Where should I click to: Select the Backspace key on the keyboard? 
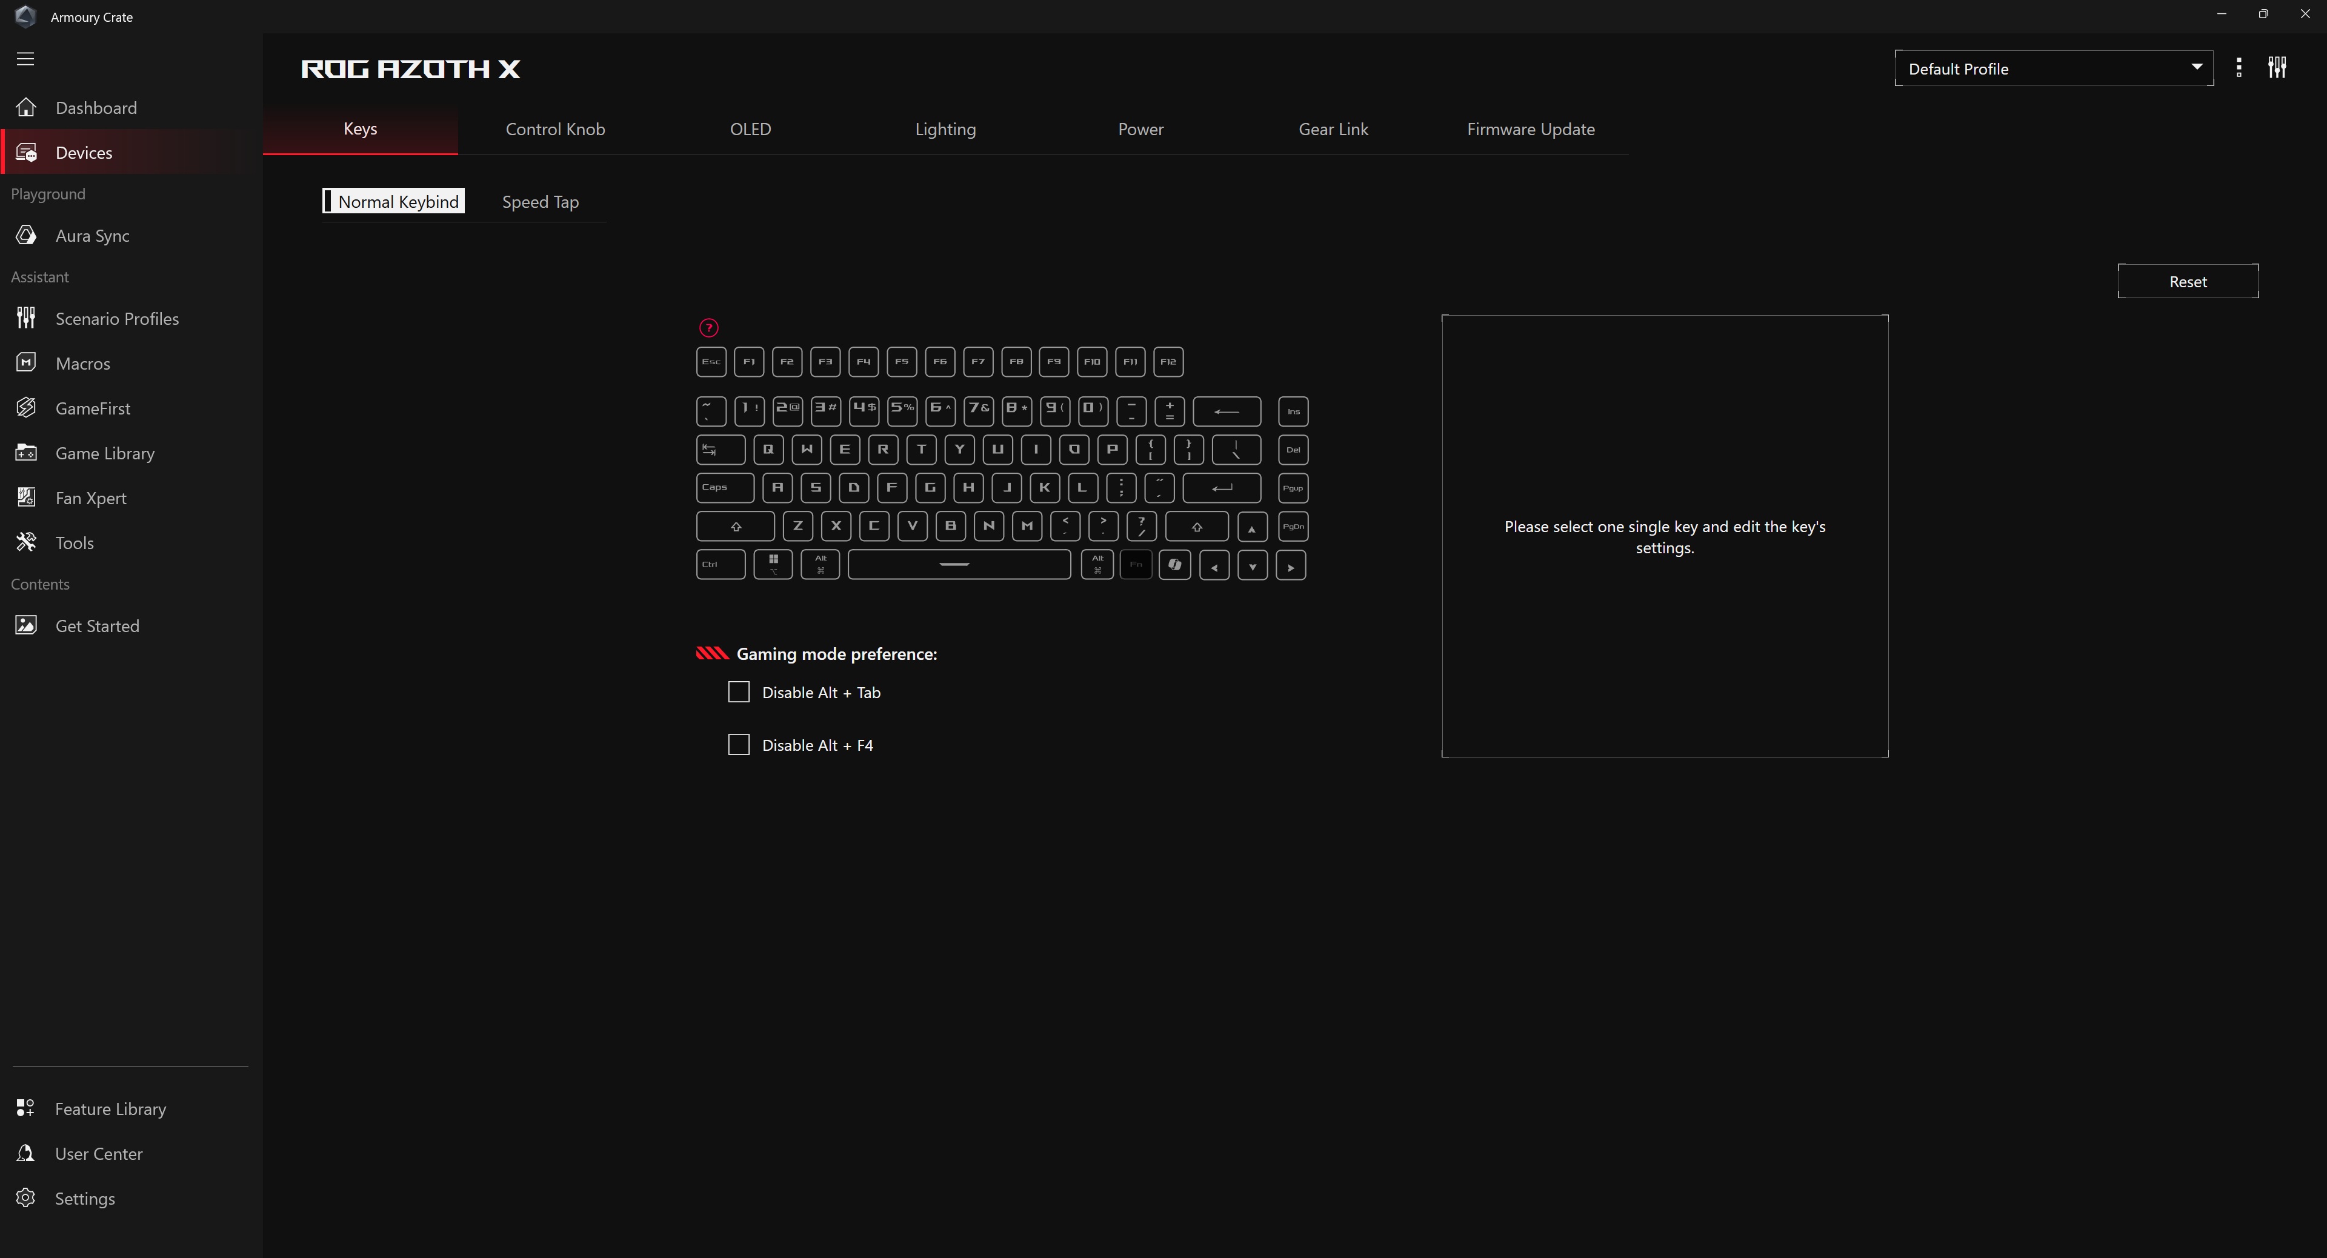click(1227, 412)
